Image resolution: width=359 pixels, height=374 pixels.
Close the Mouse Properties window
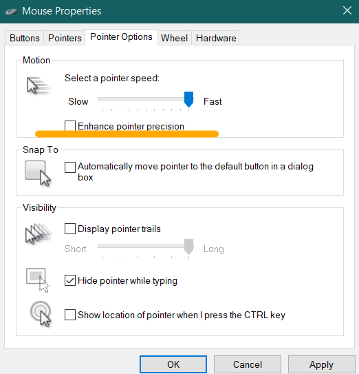click(x=347, y=11)
